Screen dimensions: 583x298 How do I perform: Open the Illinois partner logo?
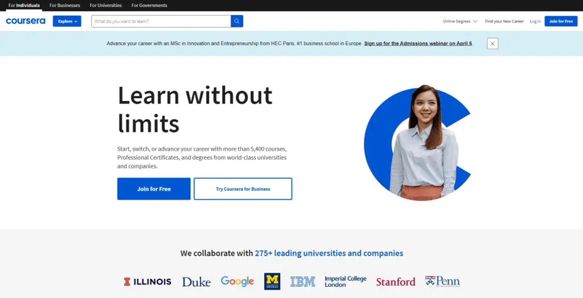[148, 282]
